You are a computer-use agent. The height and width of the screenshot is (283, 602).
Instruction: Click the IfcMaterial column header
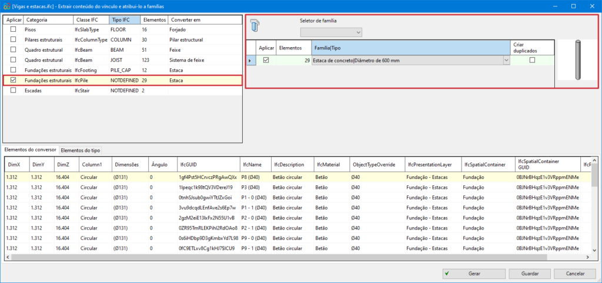tap(332, 164)
